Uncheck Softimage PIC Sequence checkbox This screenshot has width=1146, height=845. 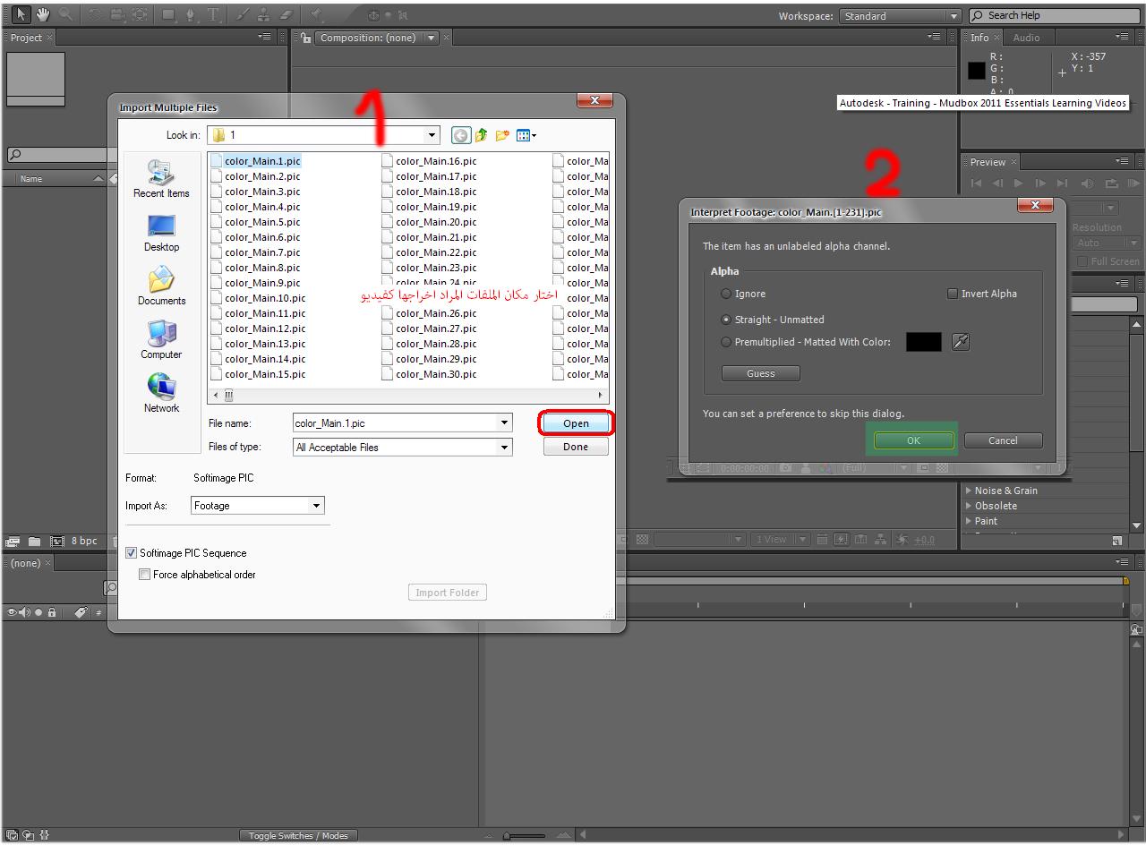tap(132, 553)
